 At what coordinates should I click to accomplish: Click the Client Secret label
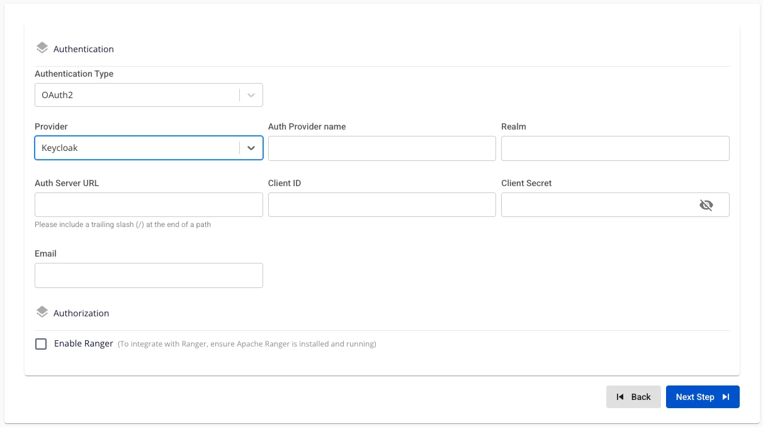pyautogui.click(x=526, y=183)
